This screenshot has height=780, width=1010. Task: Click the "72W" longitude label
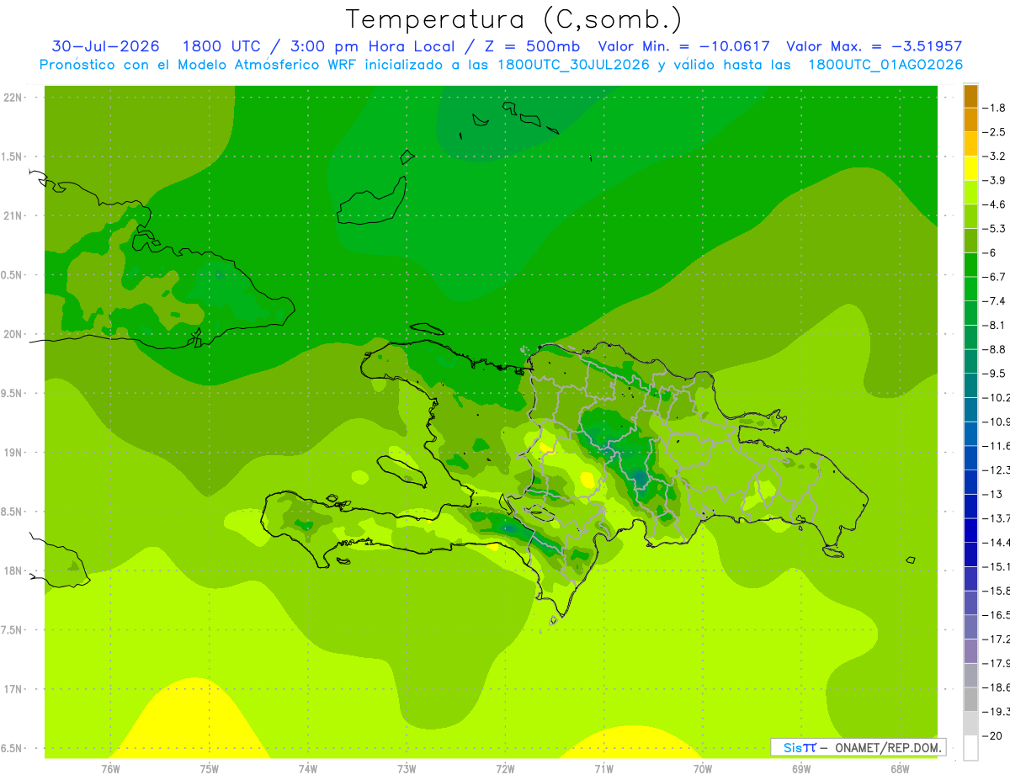505,769
